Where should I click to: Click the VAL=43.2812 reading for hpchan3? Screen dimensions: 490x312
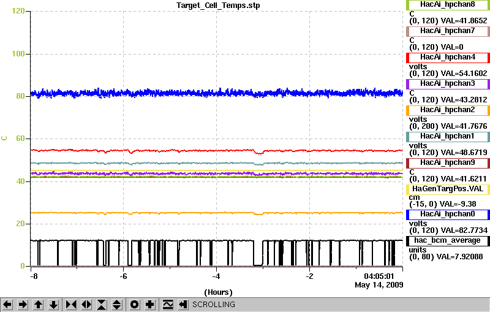[x=464, y=100]
